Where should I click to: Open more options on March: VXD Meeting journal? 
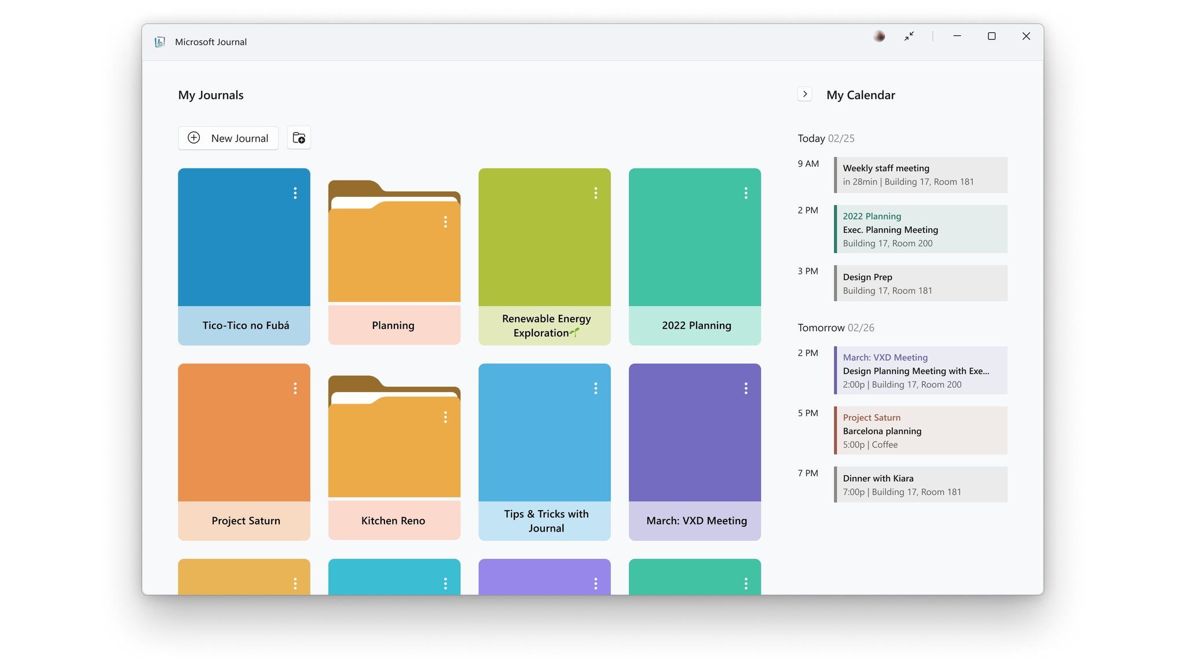coord(746,389)
